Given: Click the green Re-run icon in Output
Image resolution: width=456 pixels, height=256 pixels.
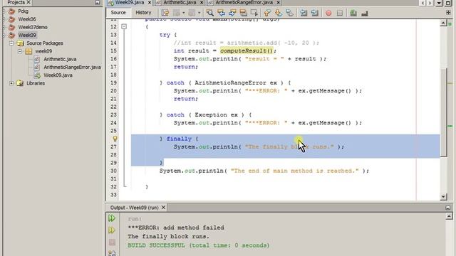Looking at the screenshot, I should point(112,218).
